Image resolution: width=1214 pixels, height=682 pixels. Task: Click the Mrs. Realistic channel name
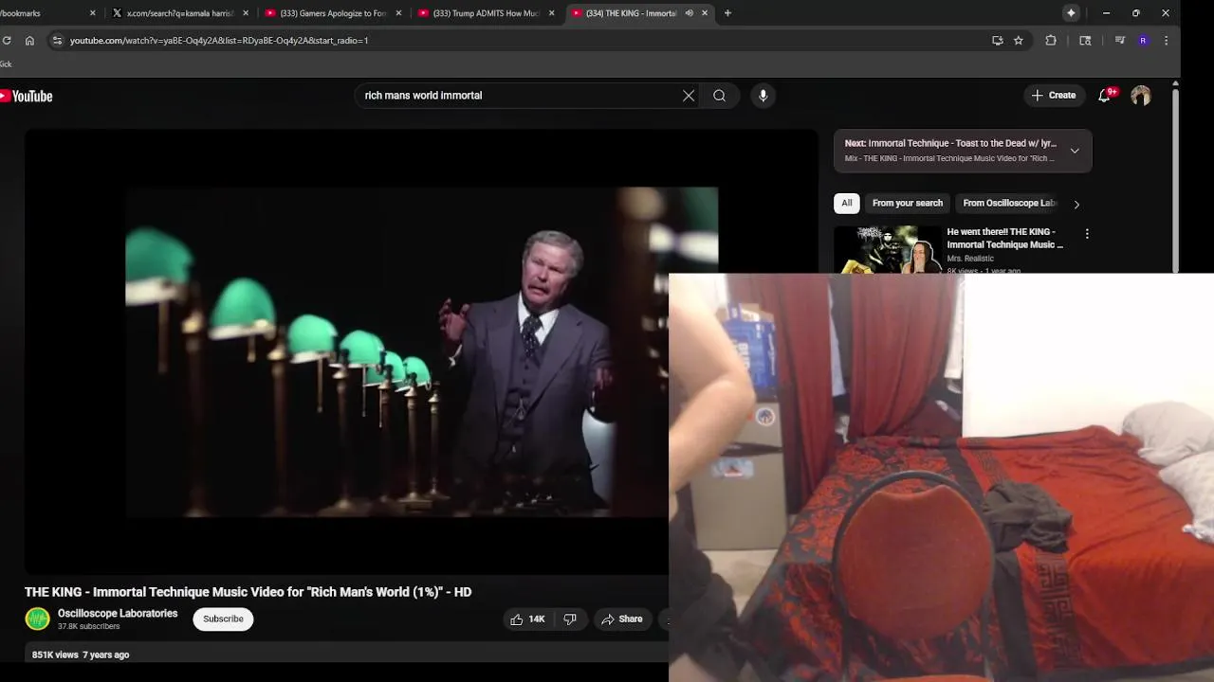[970, 259]
